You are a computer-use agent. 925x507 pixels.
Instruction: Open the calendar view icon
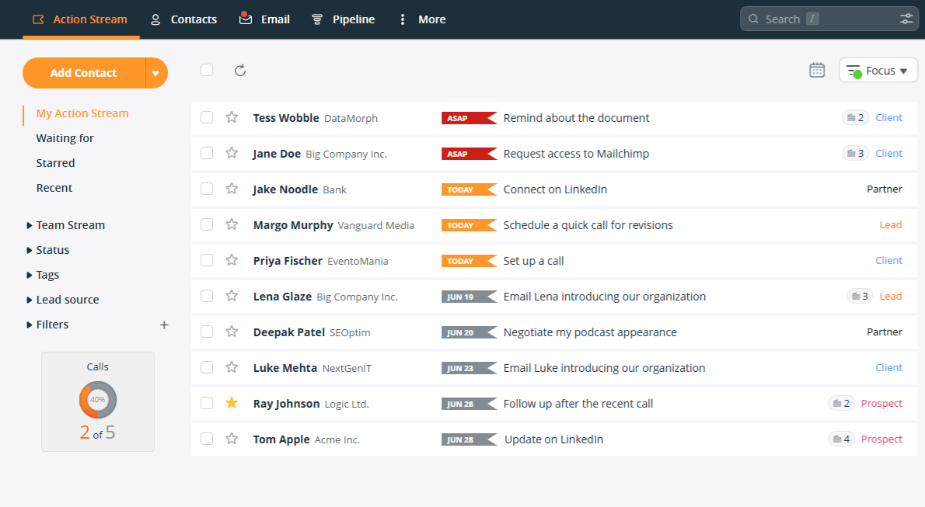(817, 70)
